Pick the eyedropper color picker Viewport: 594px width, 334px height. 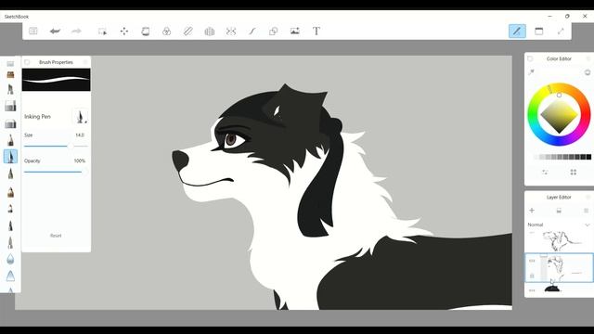pyautogui.click(x=532, y=72)
